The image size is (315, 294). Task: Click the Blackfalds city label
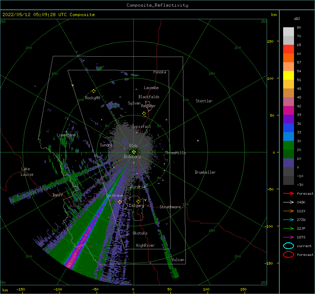[149, 97]
